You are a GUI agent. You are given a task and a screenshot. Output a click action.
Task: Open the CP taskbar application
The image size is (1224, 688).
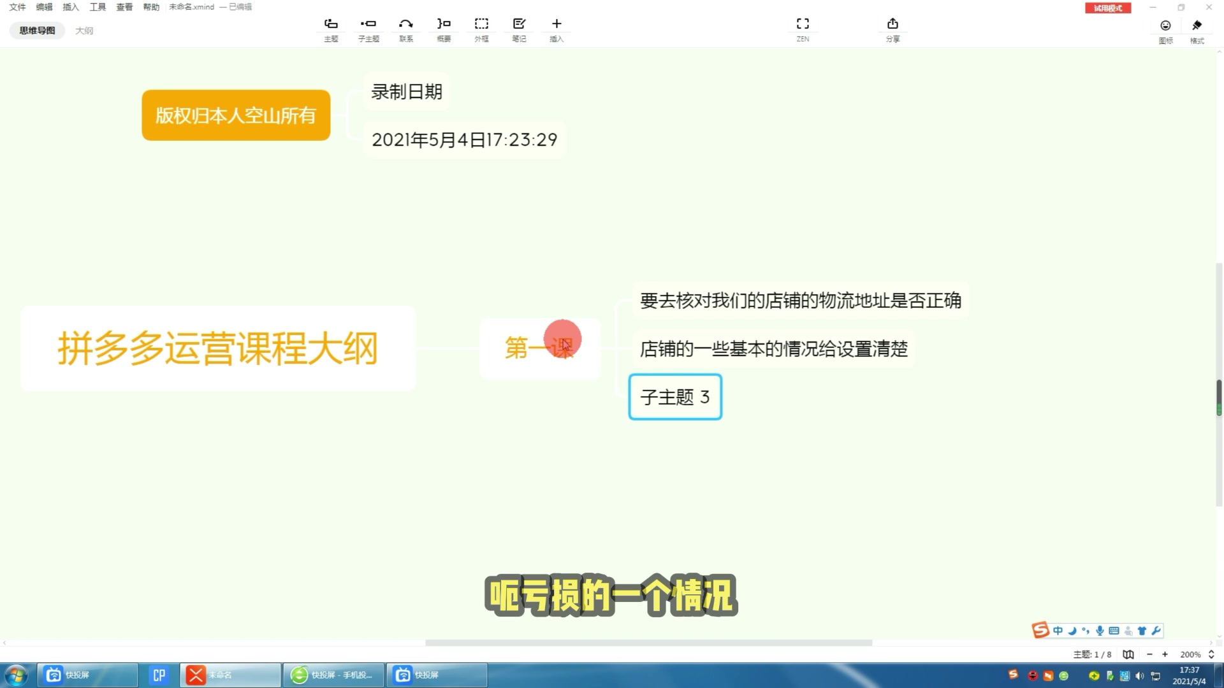coord(159,675)
